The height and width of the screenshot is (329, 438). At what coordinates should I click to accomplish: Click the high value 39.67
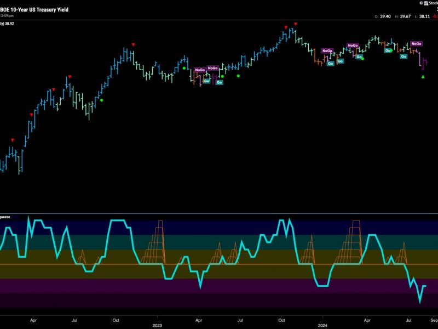pos(405,16)
